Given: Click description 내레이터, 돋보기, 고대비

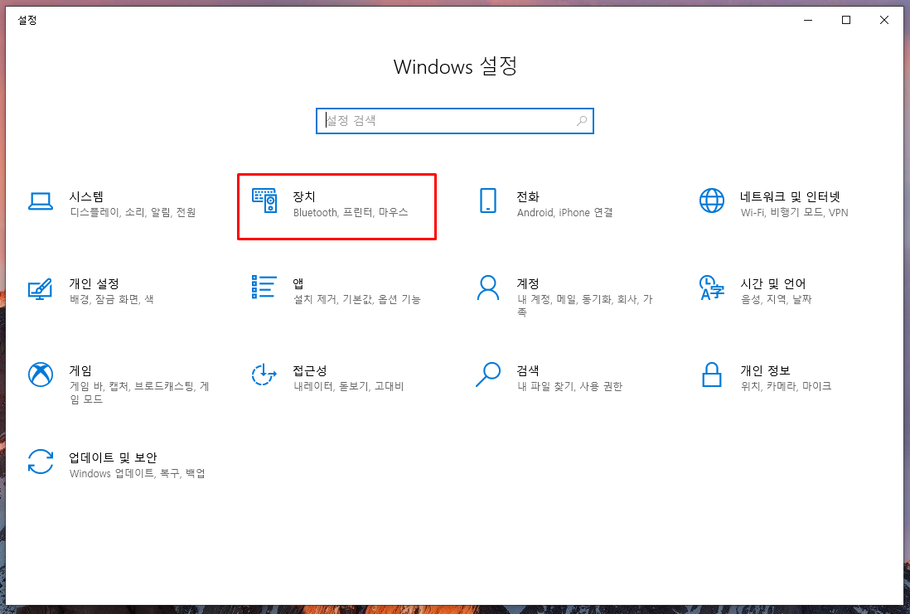Looking at the screenshot, I should [348, 386].
